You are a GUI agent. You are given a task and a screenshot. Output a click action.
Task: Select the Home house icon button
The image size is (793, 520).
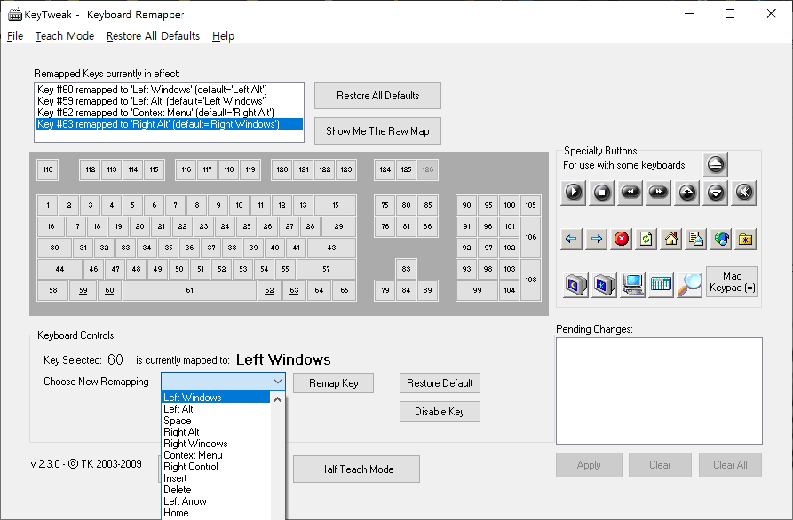point(671,239)
